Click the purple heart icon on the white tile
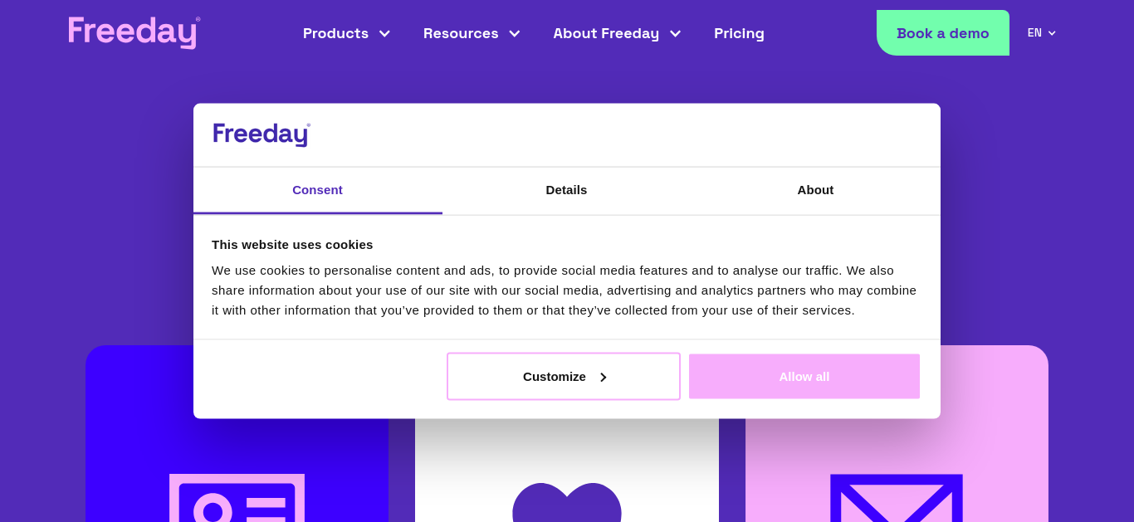Image resolution: width=1134 pixels, height=522 pixels. tap(567, 502)
